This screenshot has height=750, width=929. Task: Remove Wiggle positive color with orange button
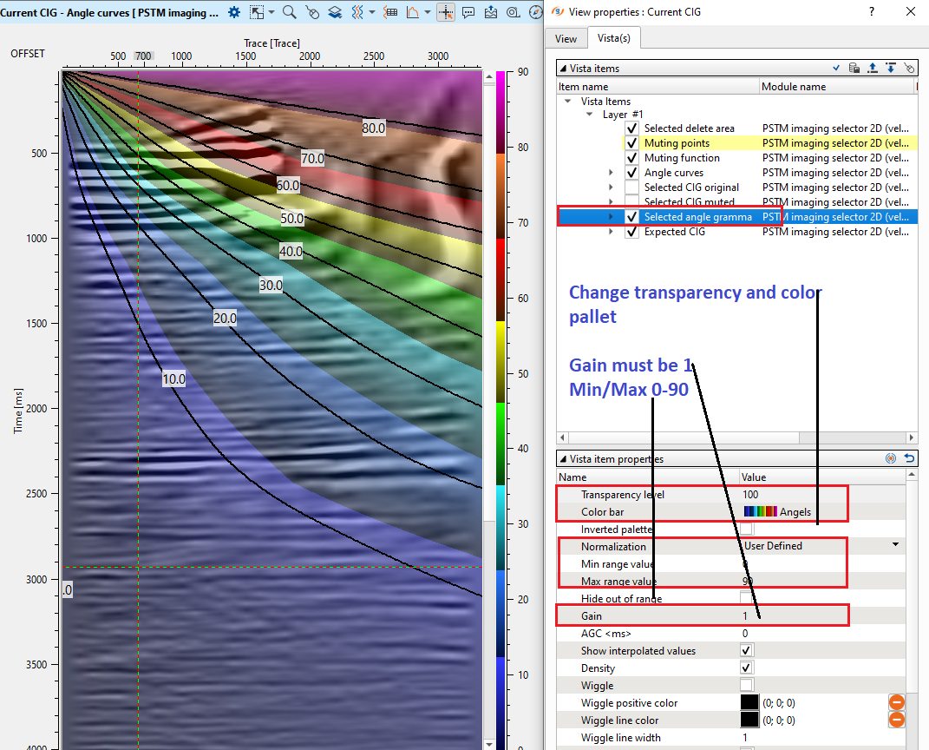(897, 701)
